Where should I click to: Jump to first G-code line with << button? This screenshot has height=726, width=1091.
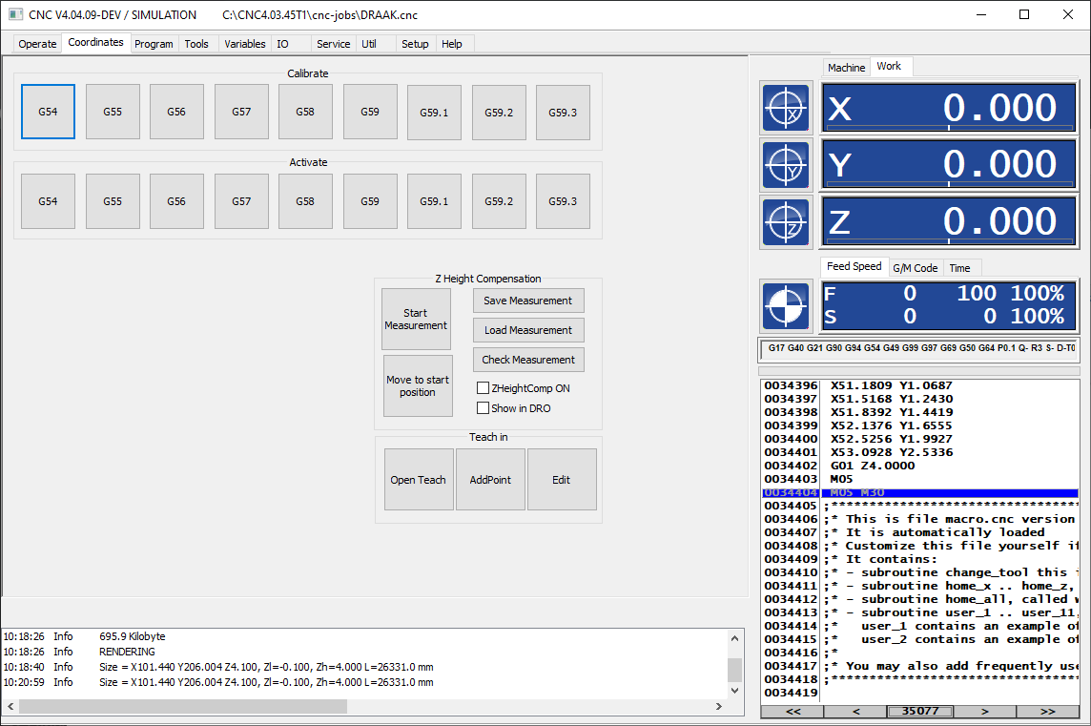(793, 711)
